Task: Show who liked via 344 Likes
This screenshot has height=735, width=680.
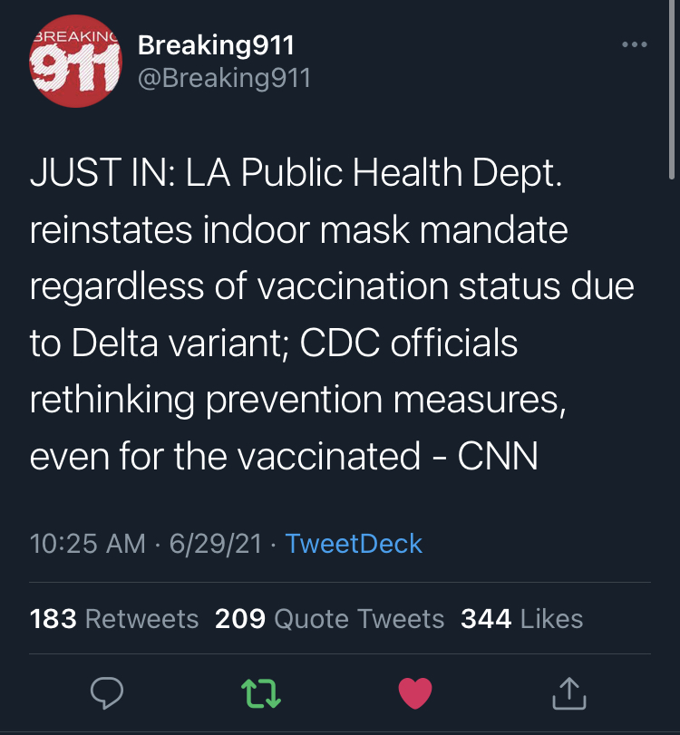Action: pyautogui.click(x=521, y=619)
